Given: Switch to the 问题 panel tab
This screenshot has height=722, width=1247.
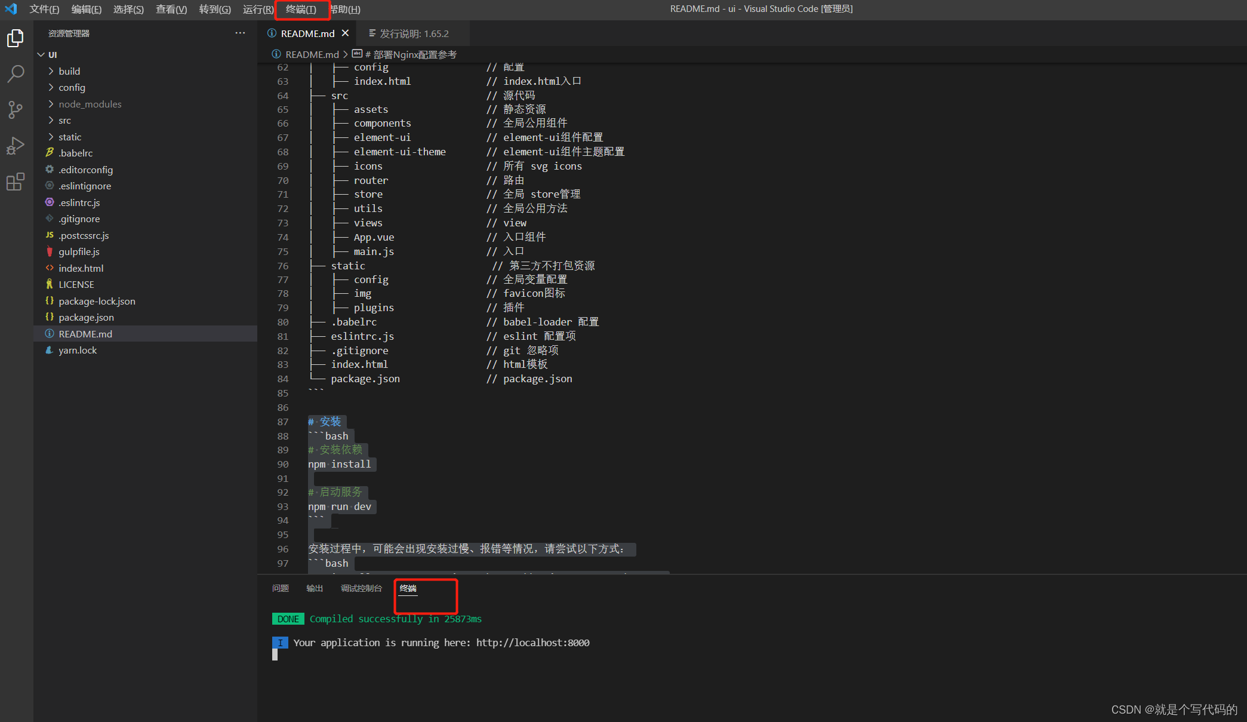Looking at the screenshot, I should 281,588.
